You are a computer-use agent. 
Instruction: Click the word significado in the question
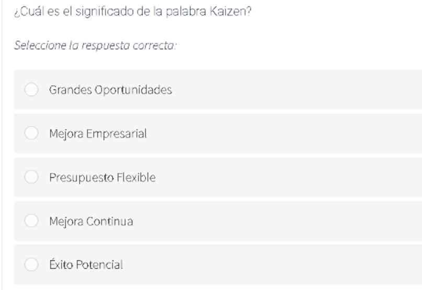click(105, 12)
